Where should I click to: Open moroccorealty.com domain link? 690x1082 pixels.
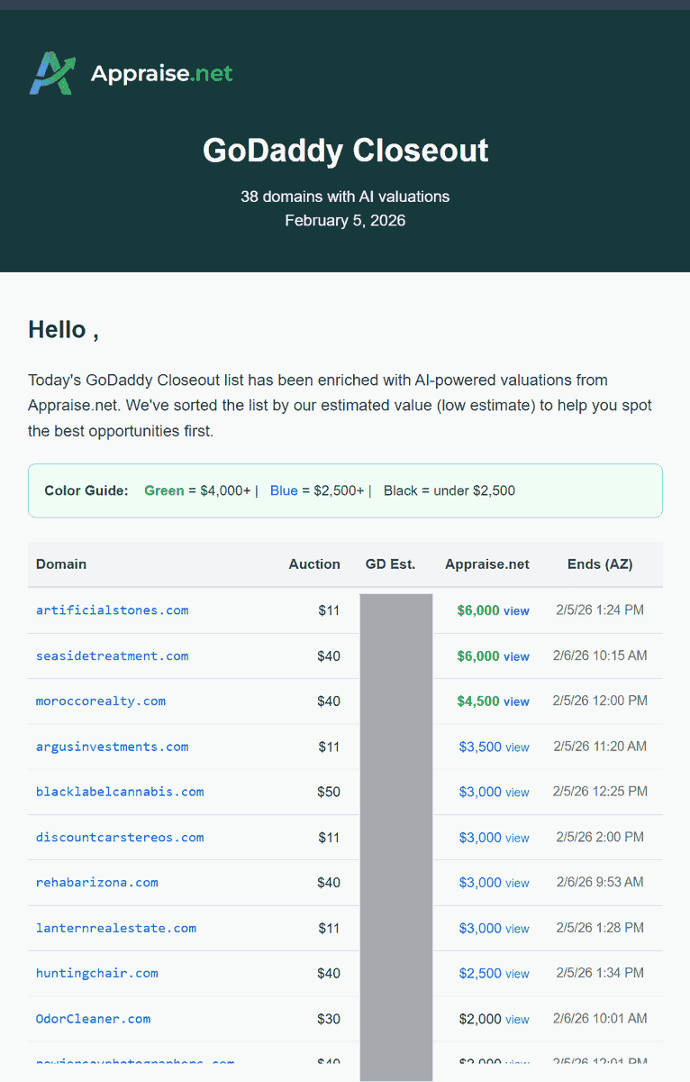(101, 701)
